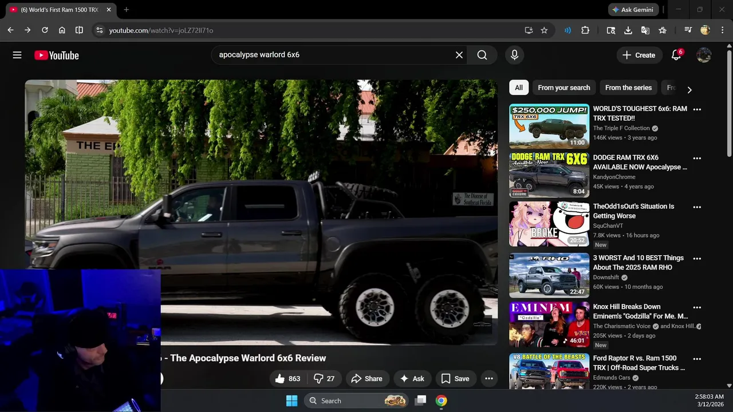The image size is (733, 412).
Task: Click the magnifier search button
Action: [482, 55]
